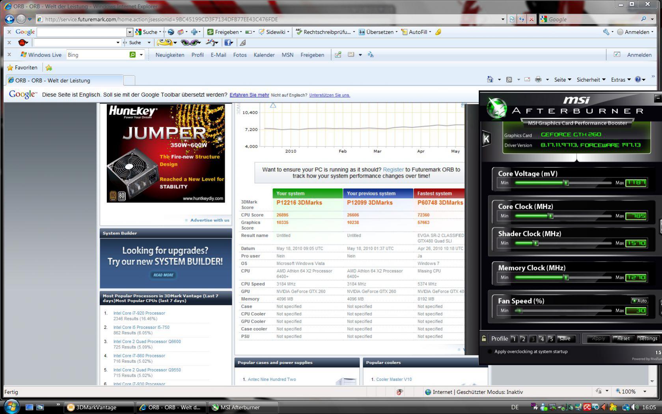The height and width of the screenshot is (414, 662).
Task: Click the Windows Live toolbar calendar icon
Action: pyautogui.click(x=351, y=55)
